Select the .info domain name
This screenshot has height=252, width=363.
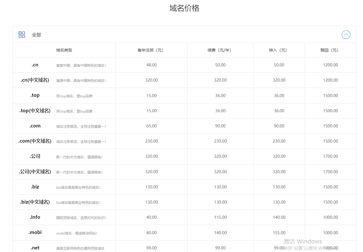pos(35,217)
